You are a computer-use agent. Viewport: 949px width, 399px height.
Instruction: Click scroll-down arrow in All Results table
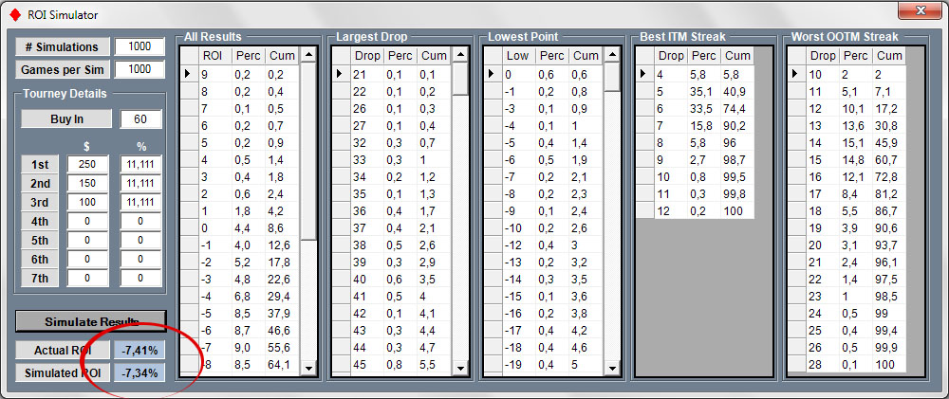click(308, 368)
